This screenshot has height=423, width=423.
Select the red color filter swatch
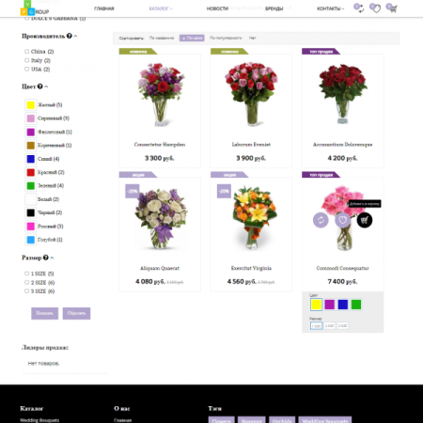point(31,172)
